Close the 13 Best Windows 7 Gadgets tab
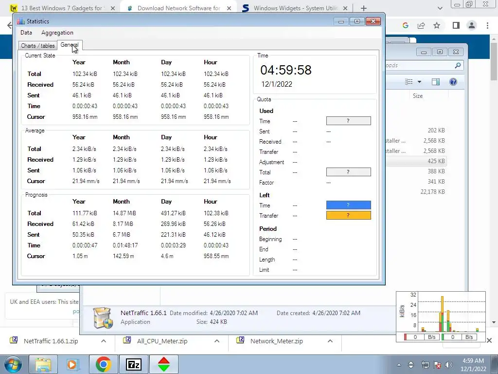This screenshot has height=374, width=498. (x=113, y=8)
